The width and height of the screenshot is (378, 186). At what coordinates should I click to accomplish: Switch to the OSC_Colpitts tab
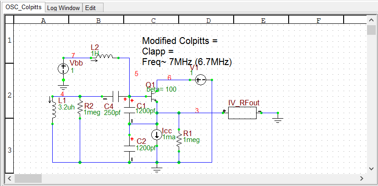point(23,7)
